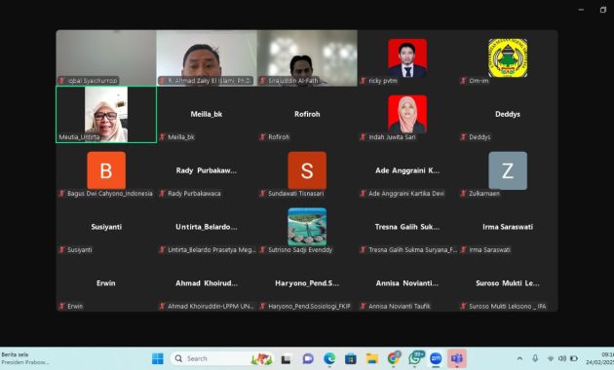Open the purple Chat app in taskbar

point(308,358)
